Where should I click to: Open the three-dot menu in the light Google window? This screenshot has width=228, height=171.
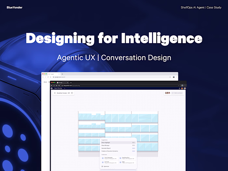click(x=177, y=77)
